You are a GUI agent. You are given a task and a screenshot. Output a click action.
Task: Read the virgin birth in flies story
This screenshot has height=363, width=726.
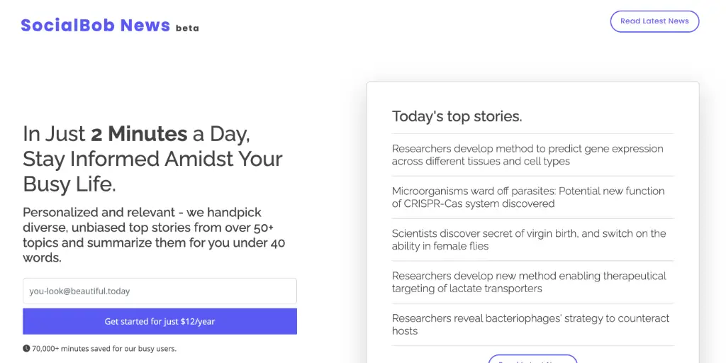point(529,240)
